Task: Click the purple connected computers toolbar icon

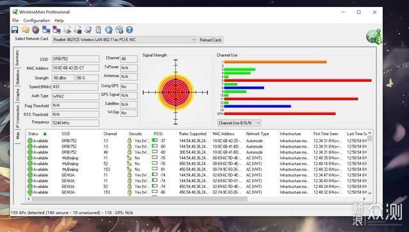Action: tap(57, 30)
